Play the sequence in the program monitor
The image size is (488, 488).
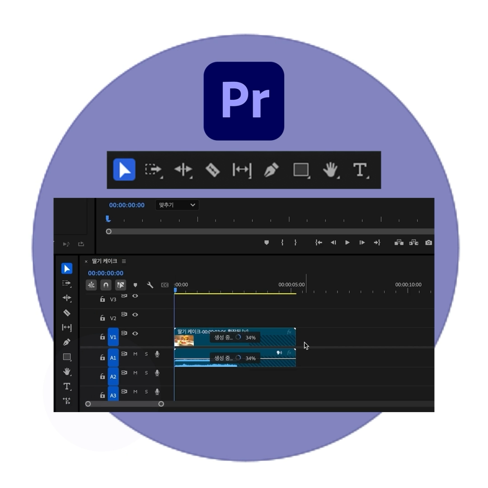347,243
